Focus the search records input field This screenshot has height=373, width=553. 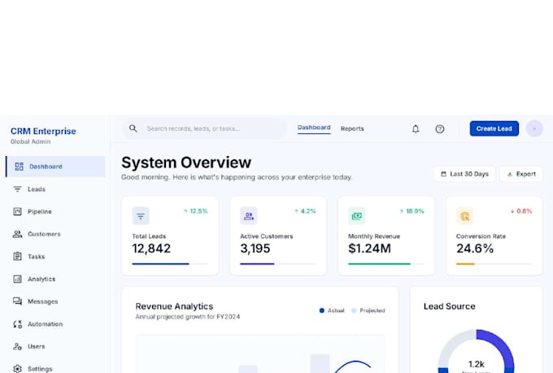point(205,128)
